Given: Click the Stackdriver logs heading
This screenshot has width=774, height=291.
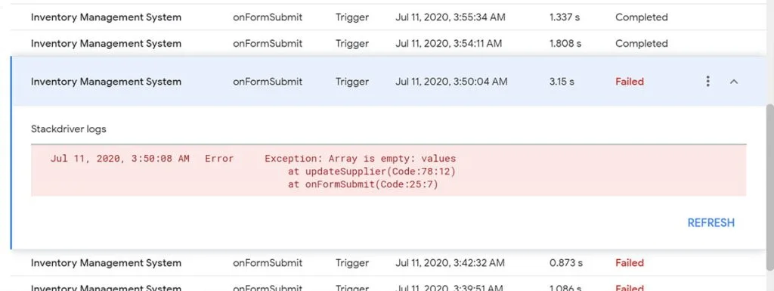Looking at the screenshot, I should 69,129.
